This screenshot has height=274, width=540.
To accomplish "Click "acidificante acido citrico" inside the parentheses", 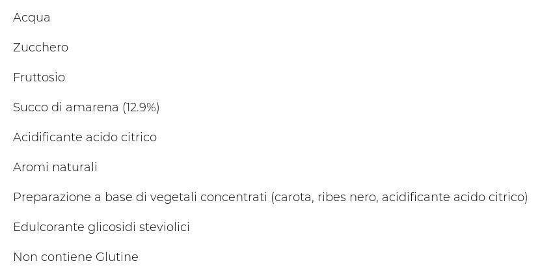I will 453,197.
